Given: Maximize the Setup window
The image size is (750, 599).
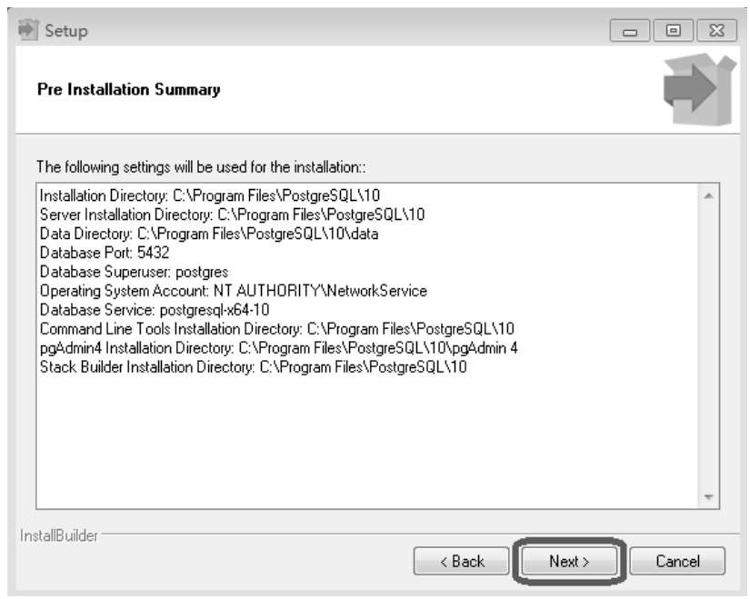Looking at the screenshot, I should tap(673, 31).
